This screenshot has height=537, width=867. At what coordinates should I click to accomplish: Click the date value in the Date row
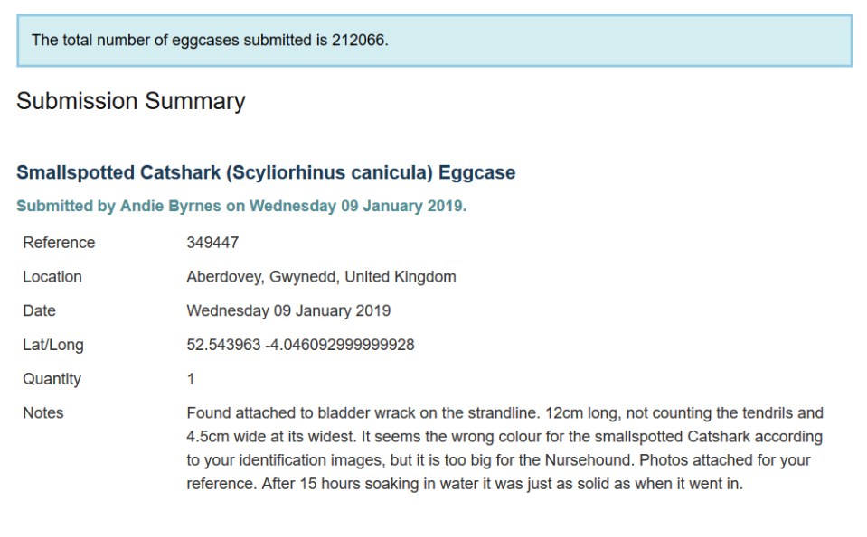pos(288,311)
